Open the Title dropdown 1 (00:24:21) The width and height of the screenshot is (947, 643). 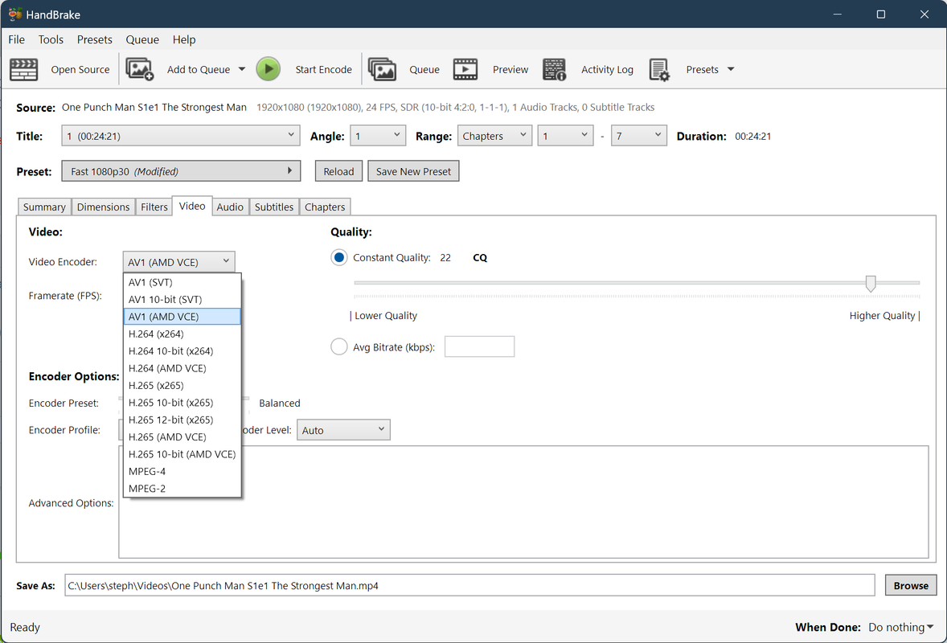tap(181, 136)
